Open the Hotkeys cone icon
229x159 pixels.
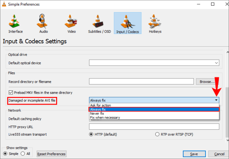[155, 21]
